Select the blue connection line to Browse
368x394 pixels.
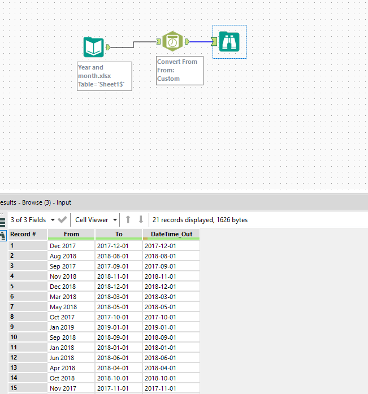coord(200,42)
